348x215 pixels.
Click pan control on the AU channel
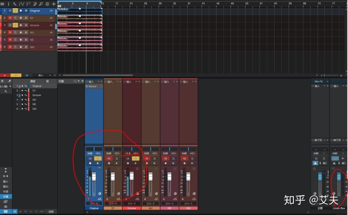tap(150, 149)
